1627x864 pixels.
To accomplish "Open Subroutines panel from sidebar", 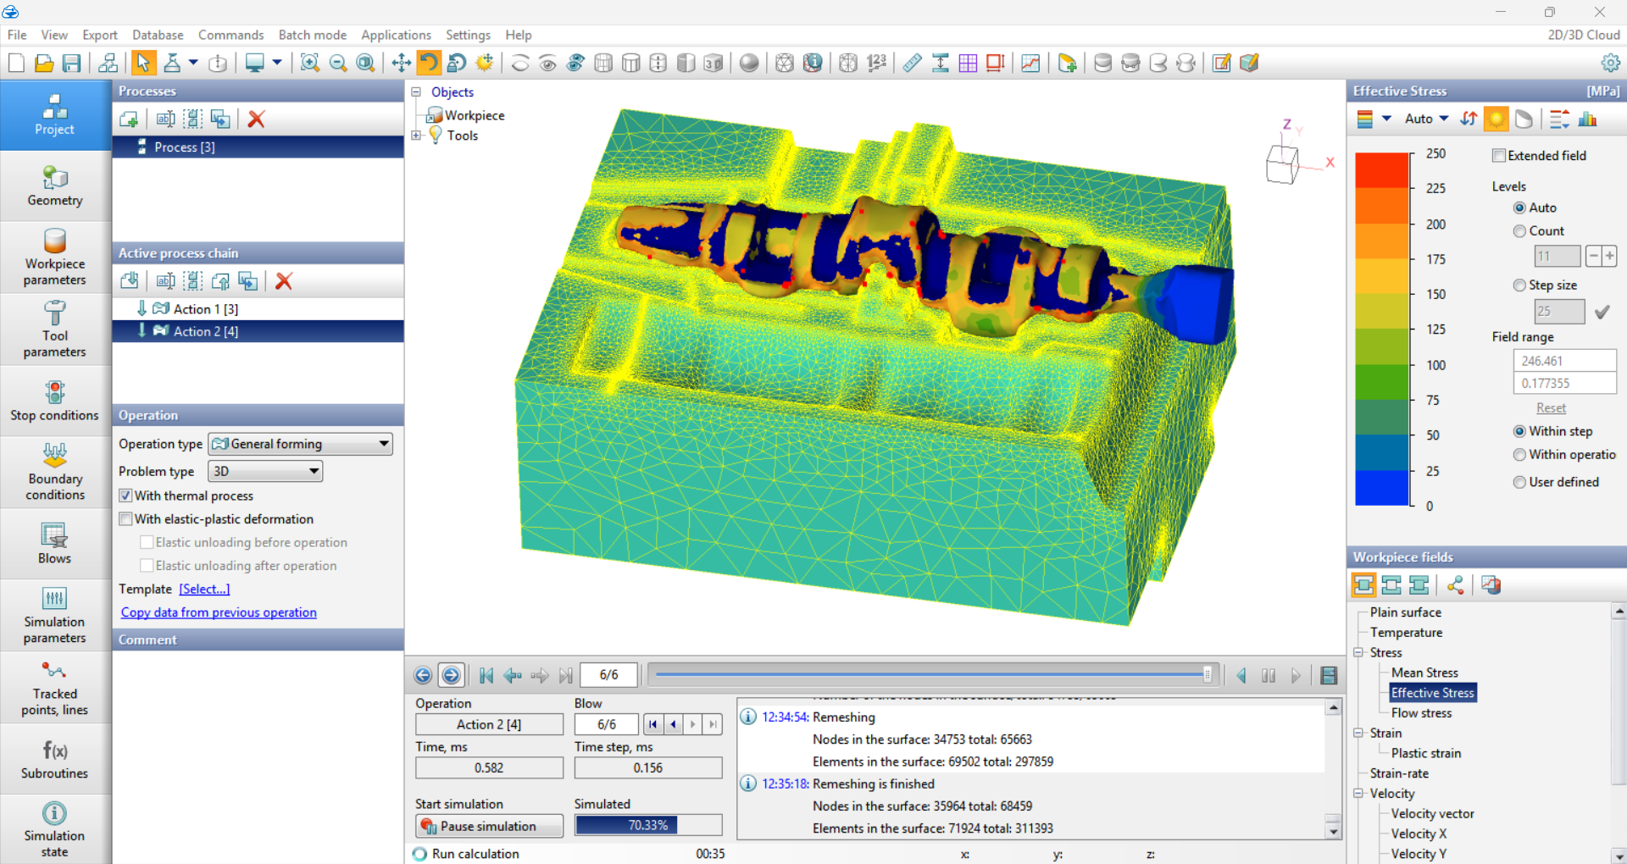I will point(55,759).
